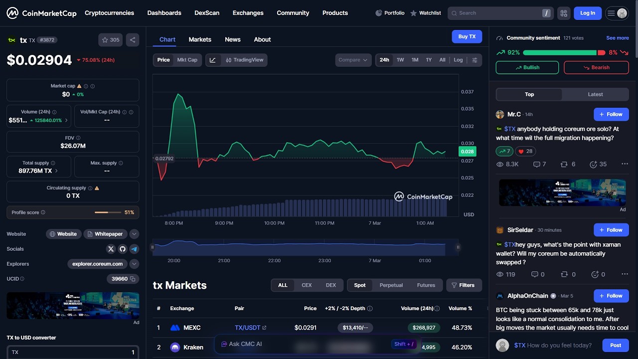Switch to the News tab
The width and height of the screenshot is (638, 359).
tap(233, 39)
